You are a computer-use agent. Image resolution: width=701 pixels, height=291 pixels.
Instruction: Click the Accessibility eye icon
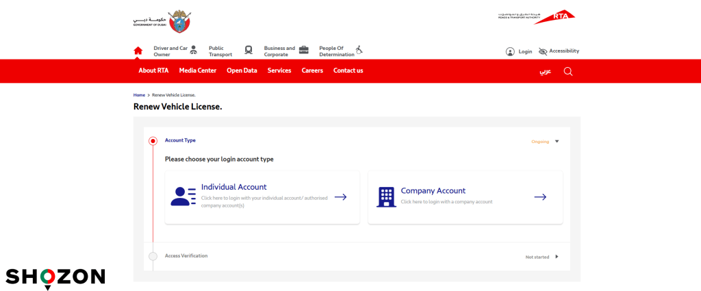coord(543,51)
